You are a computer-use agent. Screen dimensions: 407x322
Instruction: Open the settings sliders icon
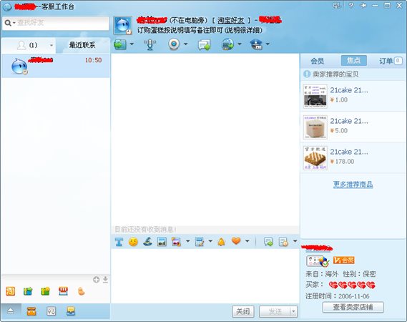pos(51,311)
